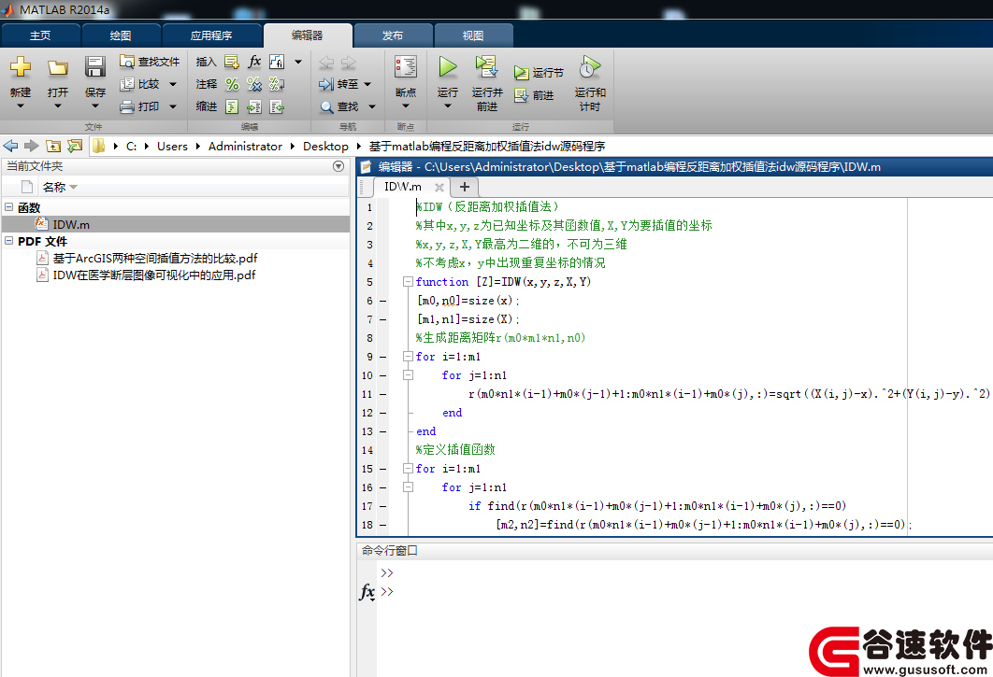Viewport: 993px width, 677px height.
Task: Click the navigate forward arrow in 导航 group
Action: click(349, 62)
